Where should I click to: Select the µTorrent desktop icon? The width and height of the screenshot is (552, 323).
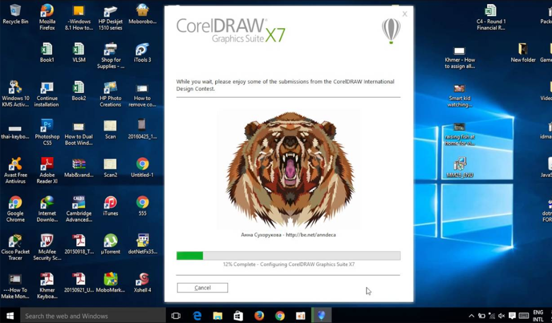pos(111,244)
